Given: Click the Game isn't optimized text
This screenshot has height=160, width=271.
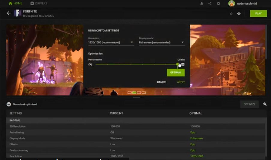Looking at the screenshot, I should (x=25, y=104).
